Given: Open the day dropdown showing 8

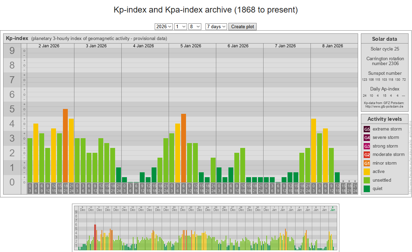Looking at the screenshot, I should tap(195, 26).
